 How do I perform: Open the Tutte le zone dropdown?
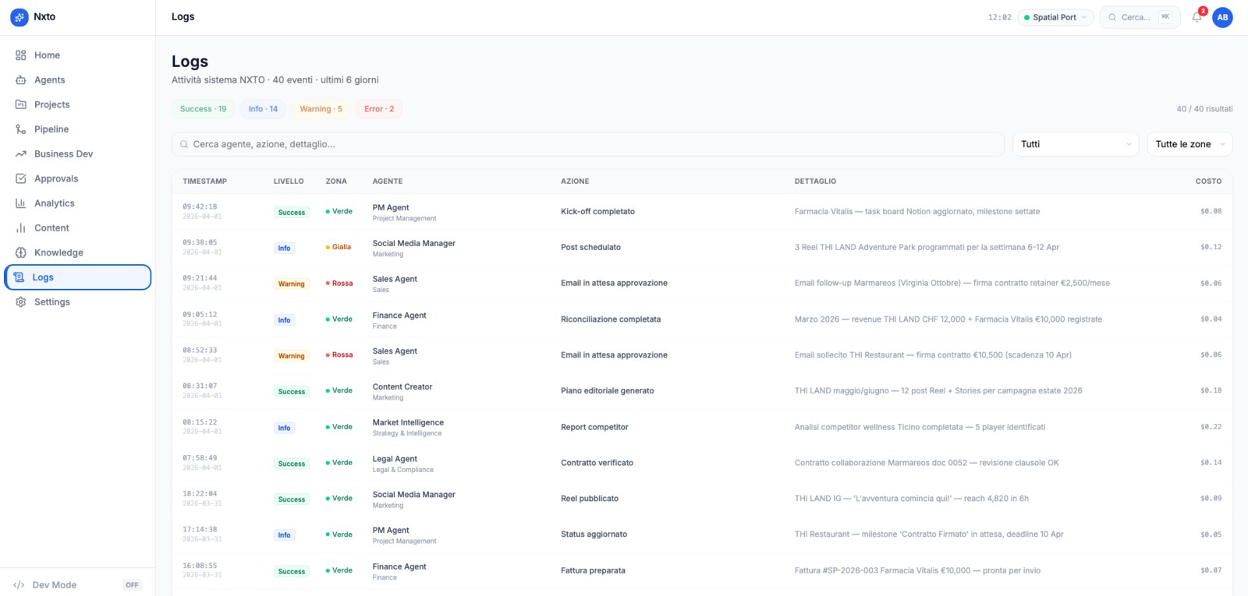pyautogui.click(x=1189, y=144)
